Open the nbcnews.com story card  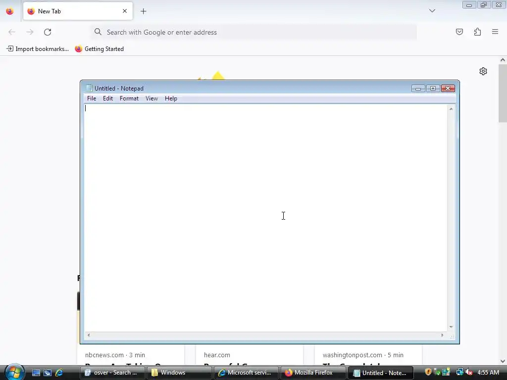131,355
